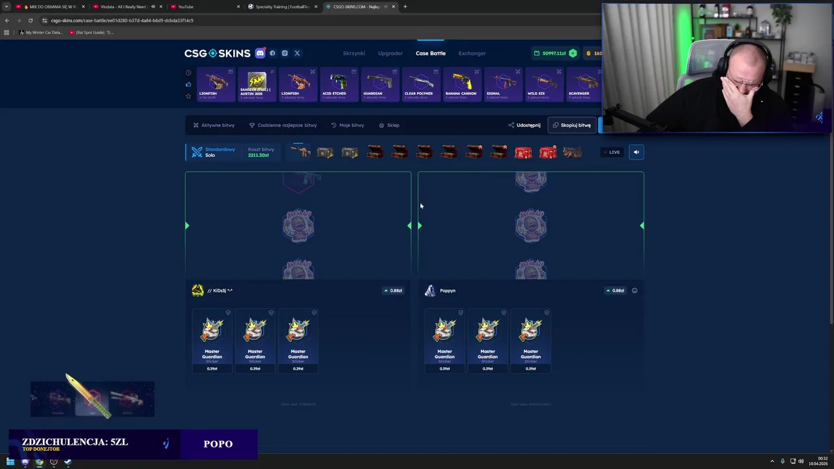Switch to Moje bitwy tab
The width and height of the screenshot is (834, 469).
click(347, 125)
